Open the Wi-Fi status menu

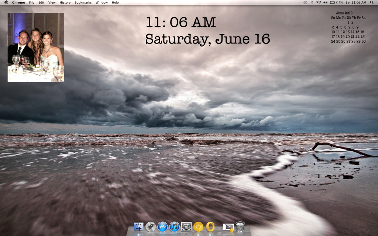tap(319, 3)
